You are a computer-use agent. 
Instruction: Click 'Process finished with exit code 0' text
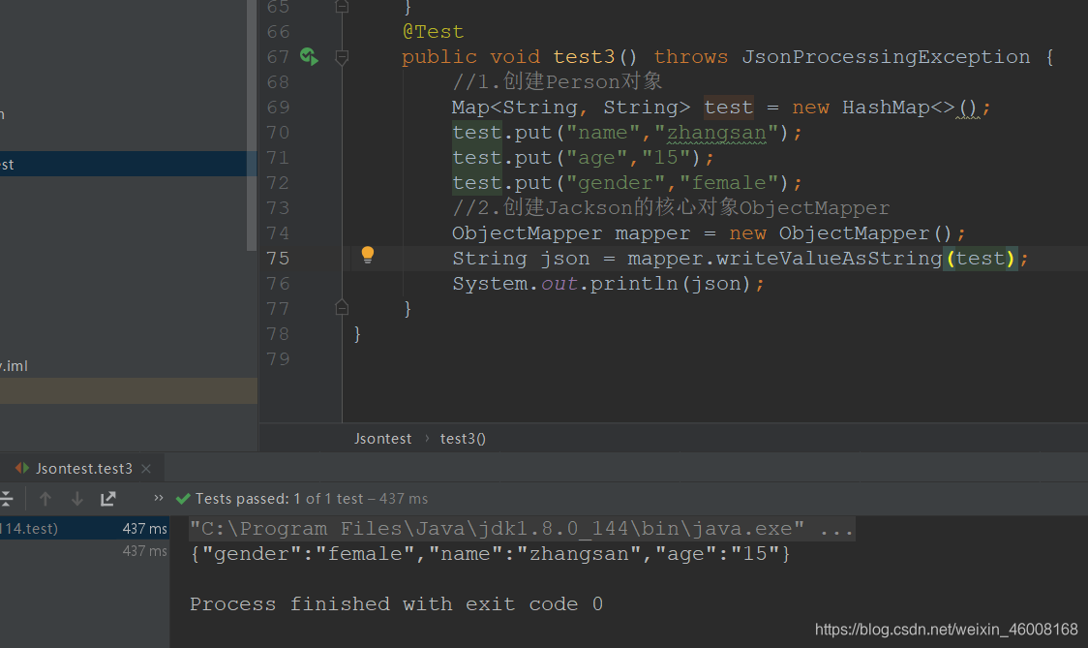(x=396, y=603)
